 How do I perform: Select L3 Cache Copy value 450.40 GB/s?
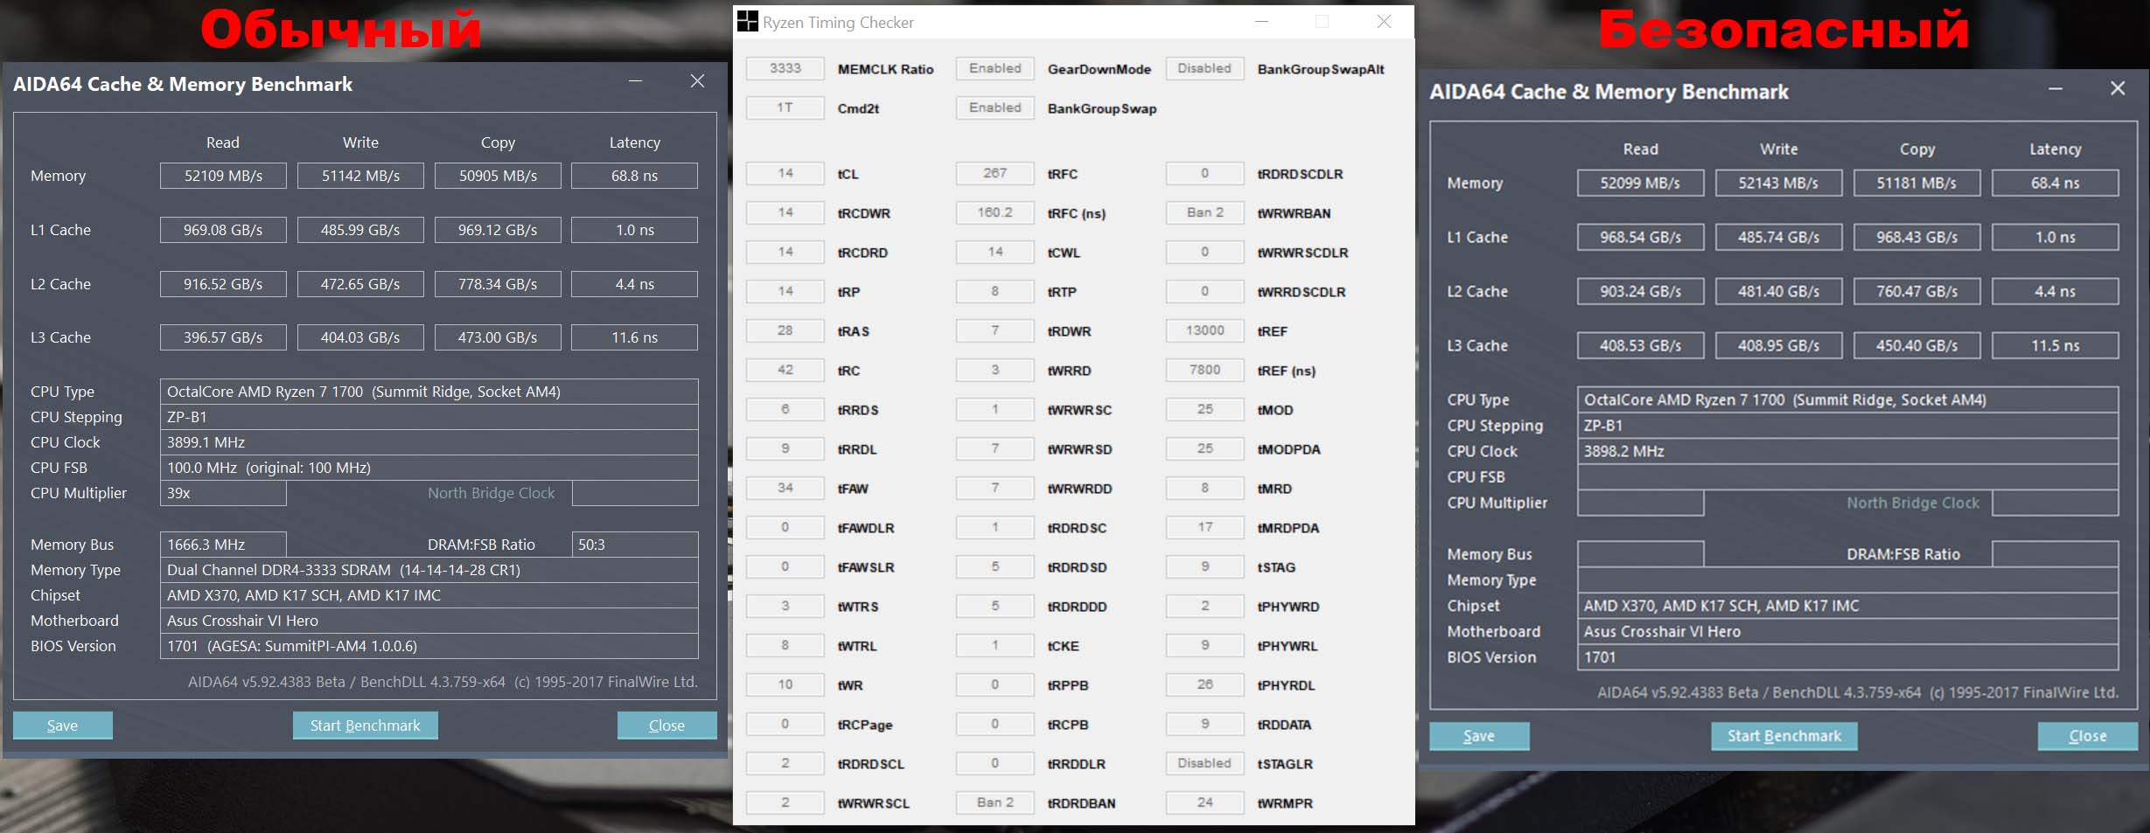coord(1916,345)
